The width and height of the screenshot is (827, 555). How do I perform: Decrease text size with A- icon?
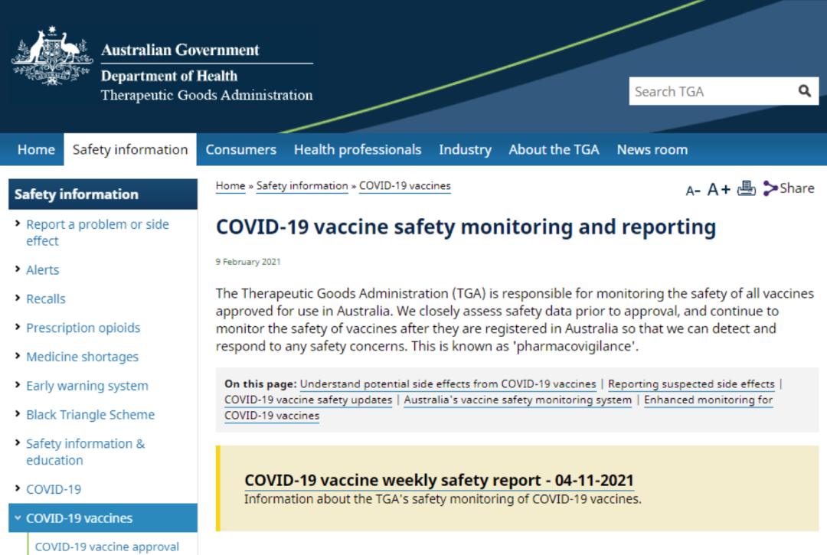tap(692, 191)
